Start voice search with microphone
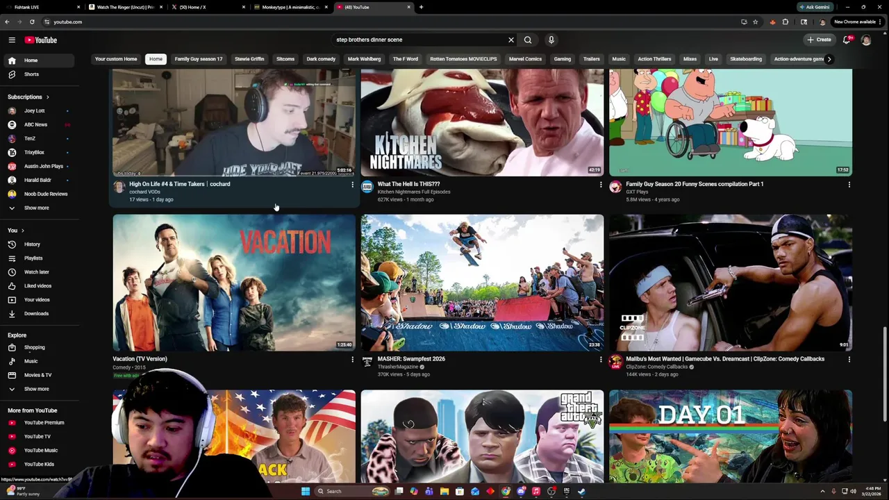 (551, 40)
